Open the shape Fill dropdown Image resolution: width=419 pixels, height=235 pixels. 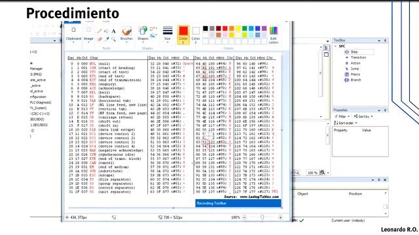click(x=153, y=35)
